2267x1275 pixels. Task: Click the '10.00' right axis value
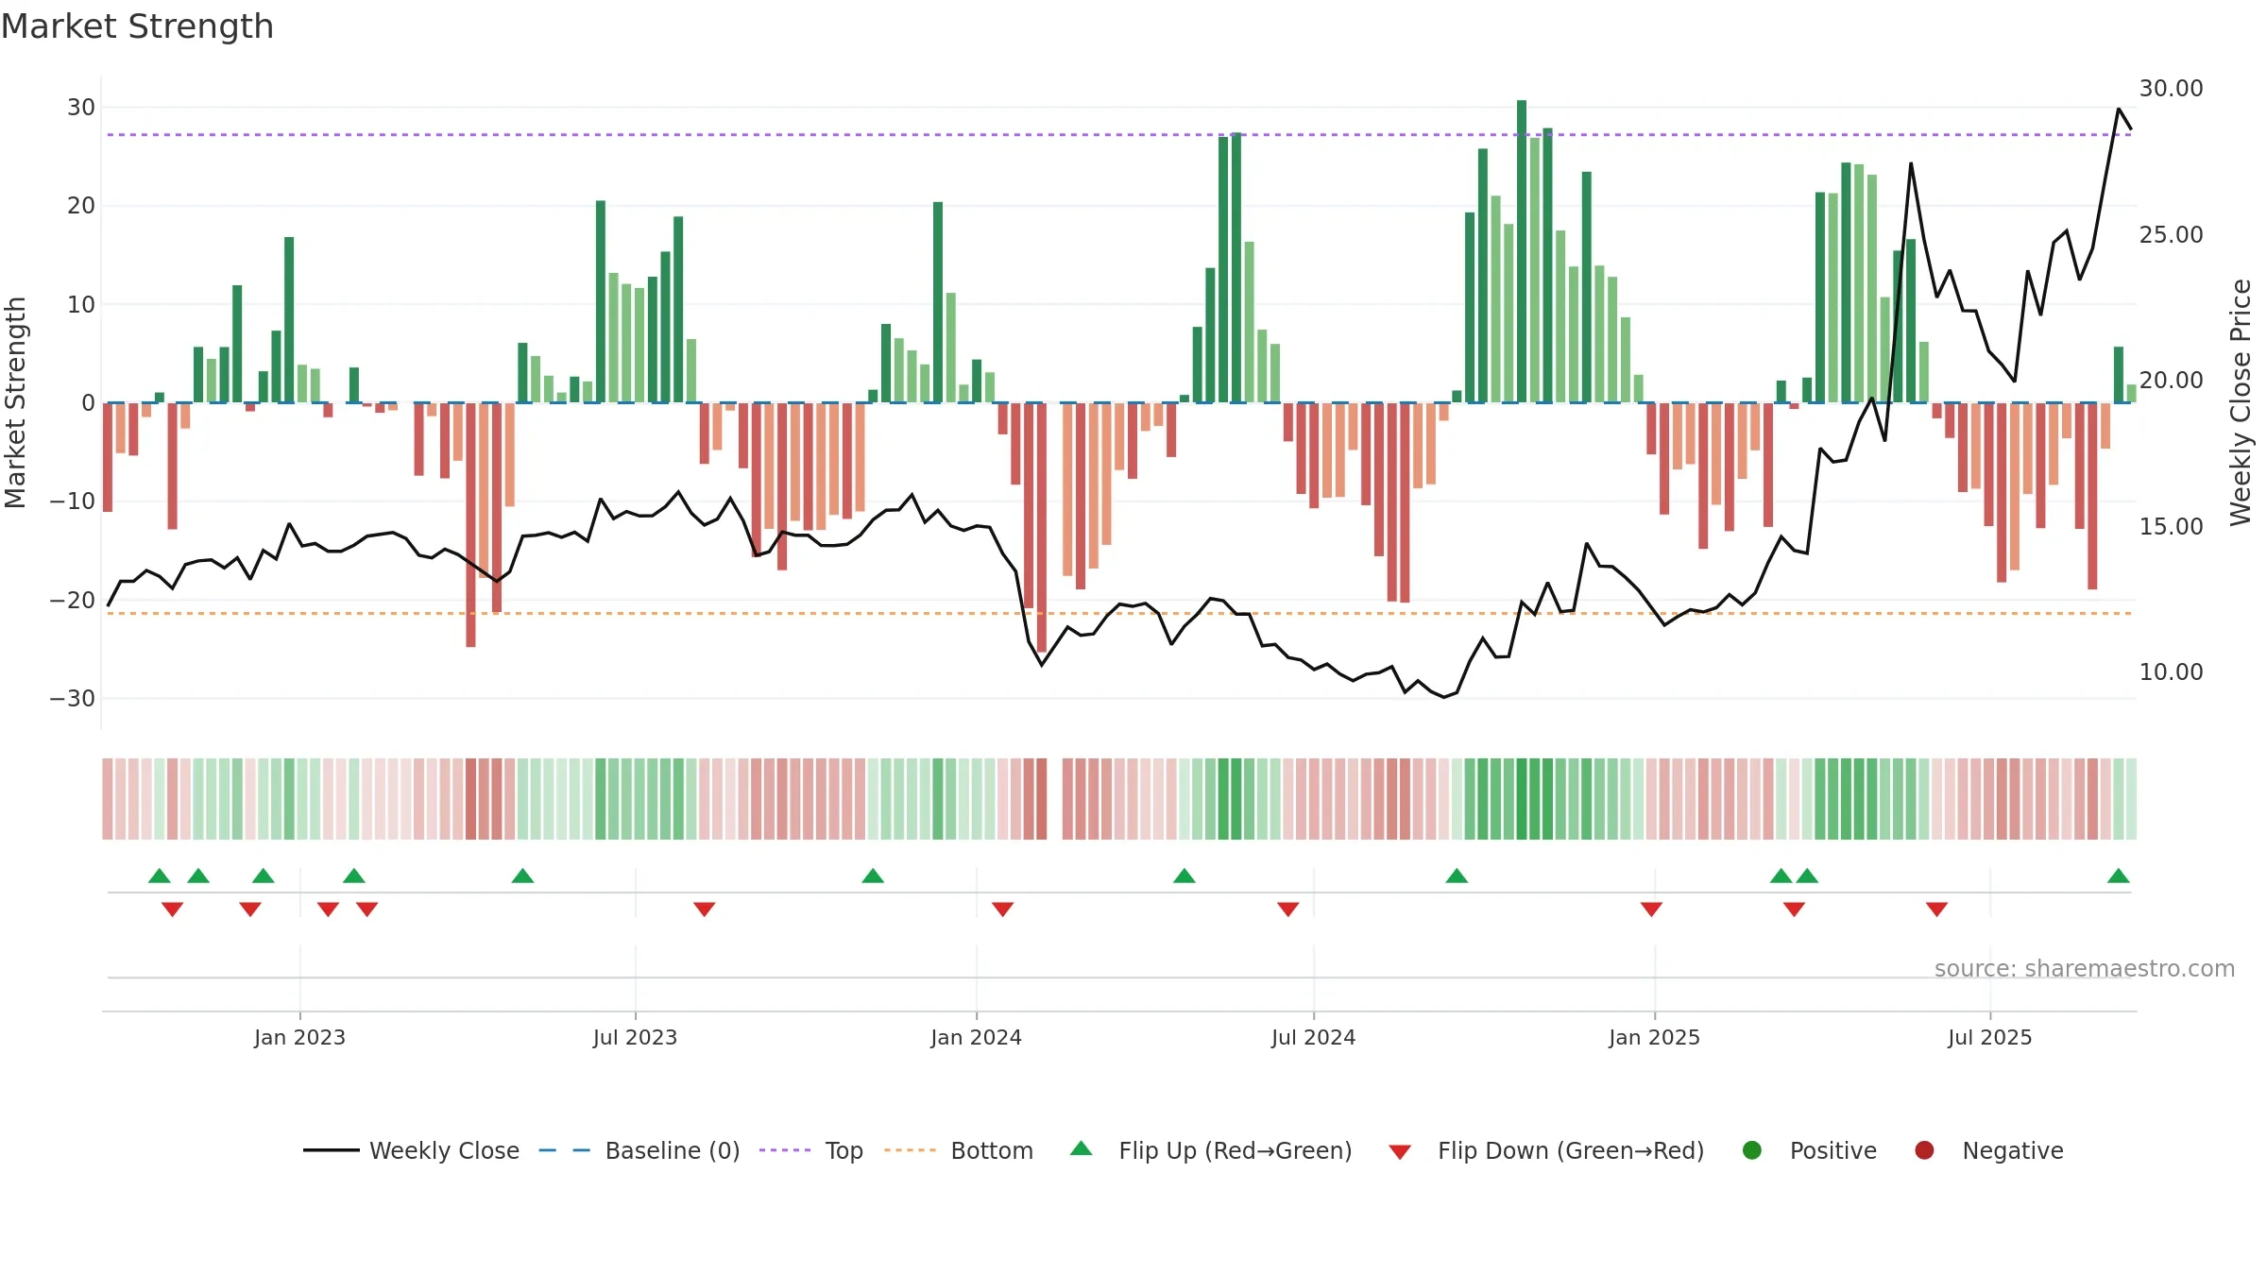[x=2172, y=672]
